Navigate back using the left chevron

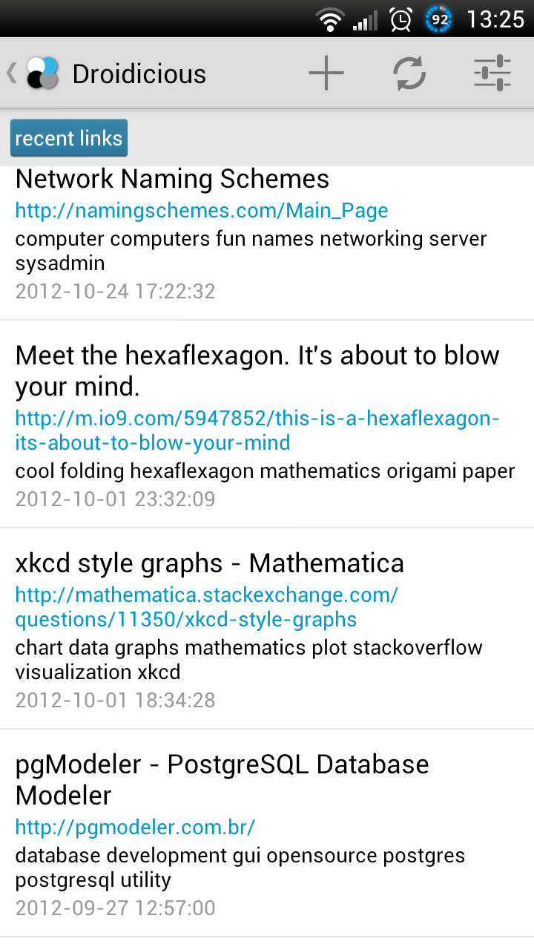pyautogui.click(x=10, y=73)
